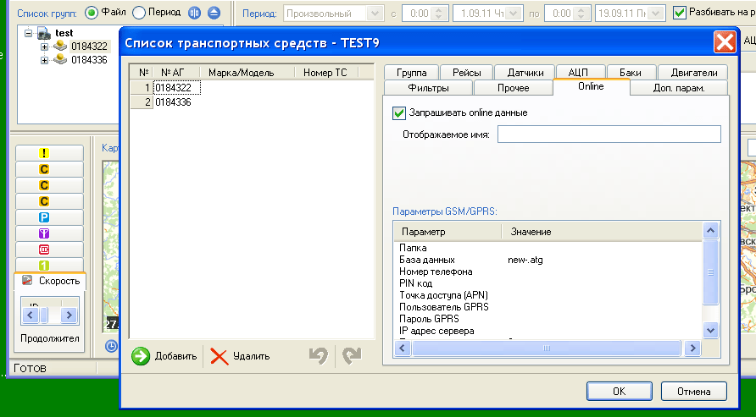Click scroll right arrow in GSM parameters list
Image resolution: width=756 pixels, height=417 pixels.
coord(692,348)
